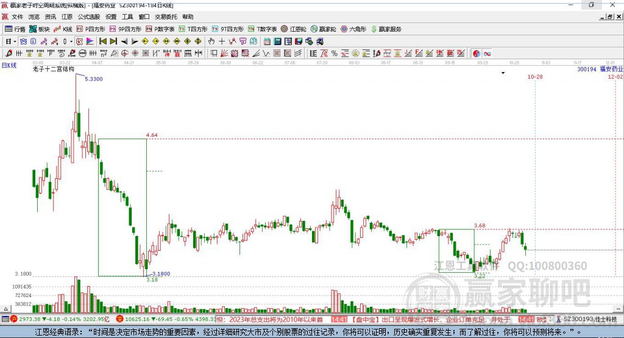Image resolution: width=624 pixels, height=338 pixels.
Task: Select the hand pan tool
Action: [x=211, y=41]
